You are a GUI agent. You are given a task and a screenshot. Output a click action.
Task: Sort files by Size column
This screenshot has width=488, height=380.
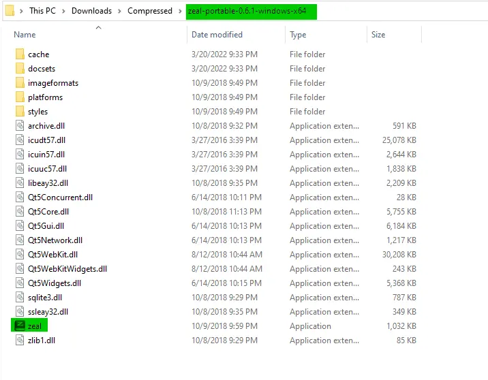378,35
